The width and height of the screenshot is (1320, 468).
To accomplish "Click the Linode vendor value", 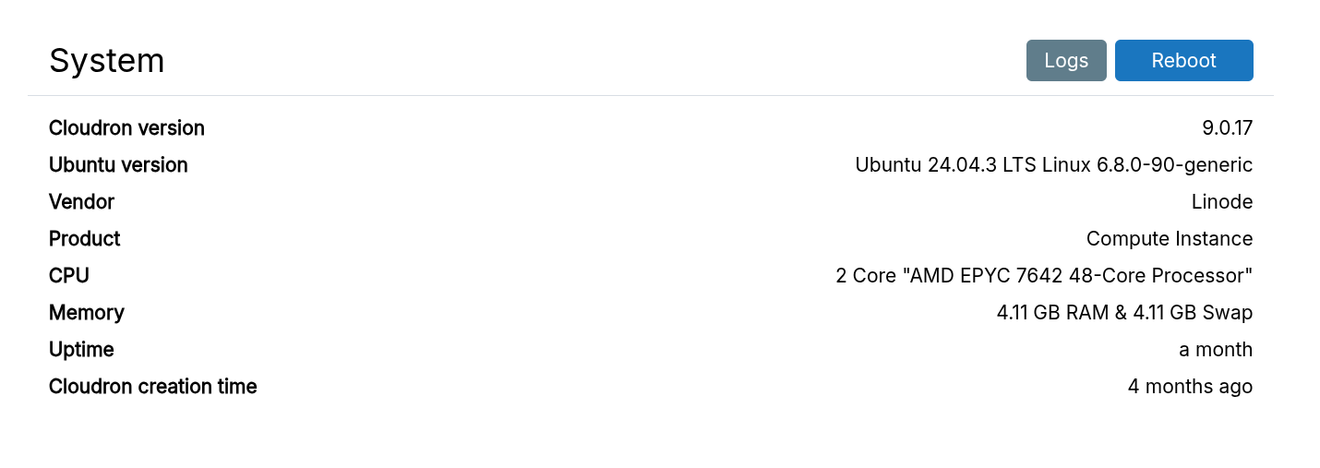I will [x=1222, y=202].
